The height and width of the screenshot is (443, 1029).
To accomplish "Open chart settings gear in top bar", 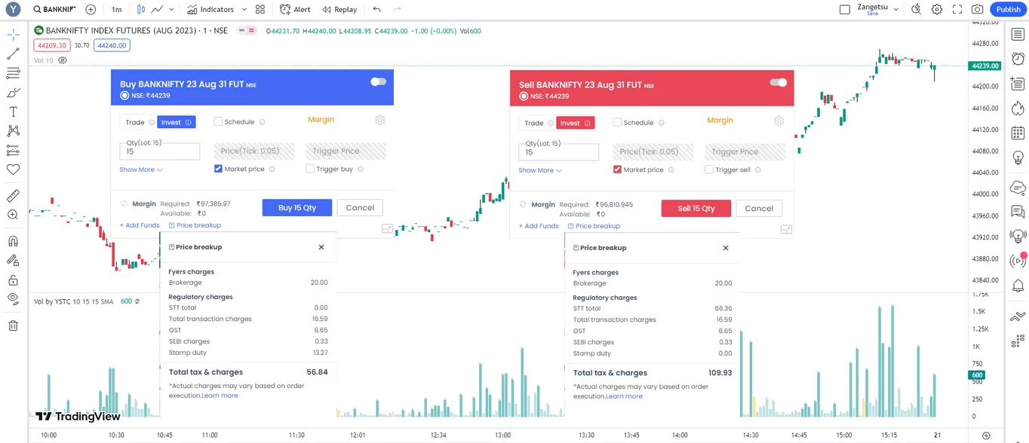I will point(936,9).
